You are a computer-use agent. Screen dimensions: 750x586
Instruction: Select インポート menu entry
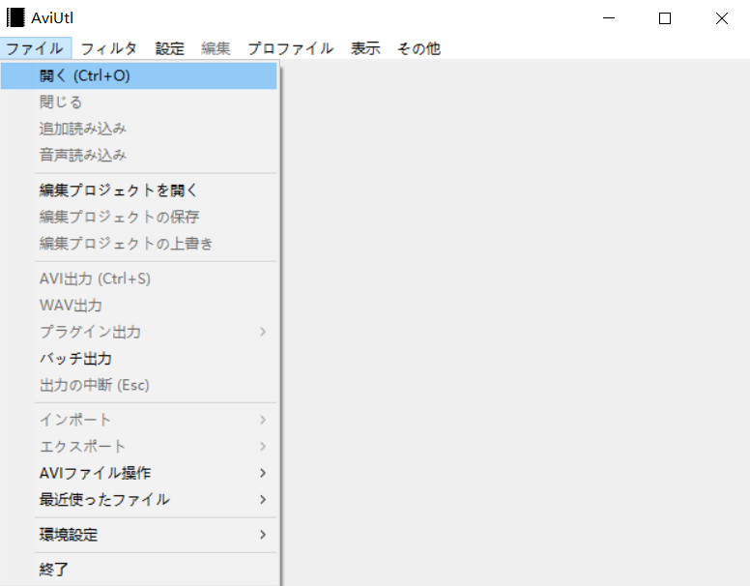[139, 420]
